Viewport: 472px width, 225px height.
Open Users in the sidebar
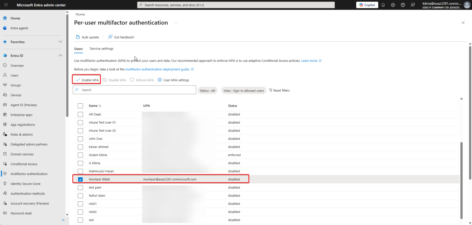click(x=14, y=76)
